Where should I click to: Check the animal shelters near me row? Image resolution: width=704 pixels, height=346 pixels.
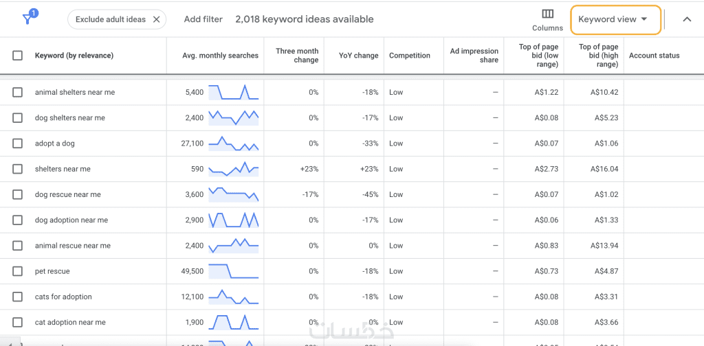(17, 92)
